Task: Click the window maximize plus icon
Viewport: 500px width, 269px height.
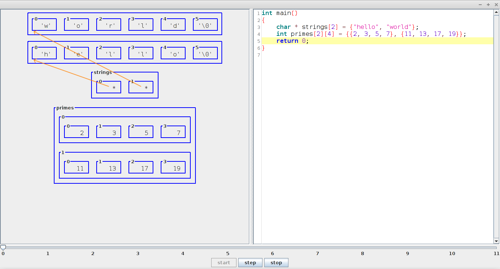Action: point(488,4)
